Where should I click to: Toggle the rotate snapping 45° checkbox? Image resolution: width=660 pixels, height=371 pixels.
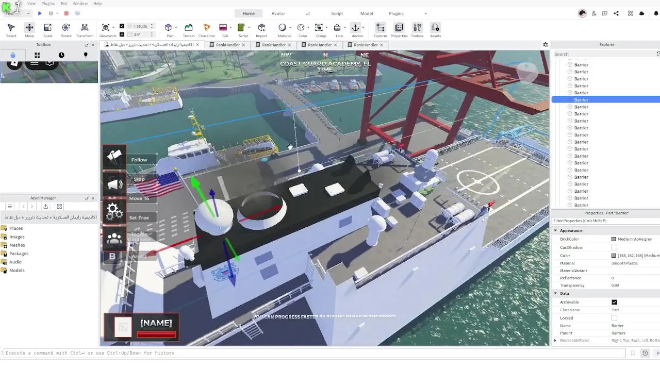[x=122, y=35]
